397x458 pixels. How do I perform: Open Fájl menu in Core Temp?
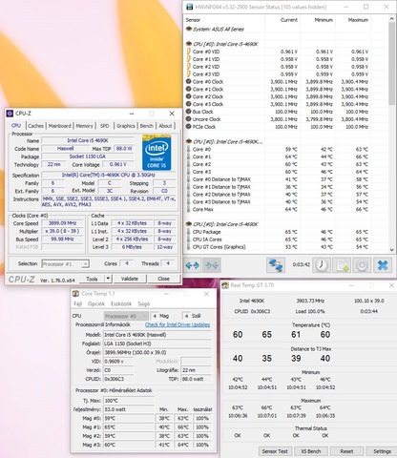(77, 303)
